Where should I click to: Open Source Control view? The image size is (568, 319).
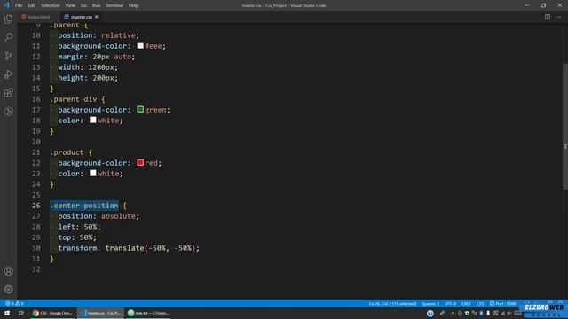click(x=8, y=56)
